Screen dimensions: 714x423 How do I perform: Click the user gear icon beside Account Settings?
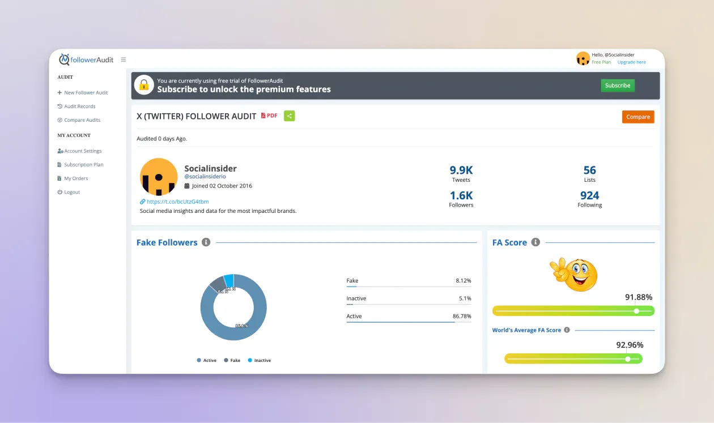(x=60, y=151)
